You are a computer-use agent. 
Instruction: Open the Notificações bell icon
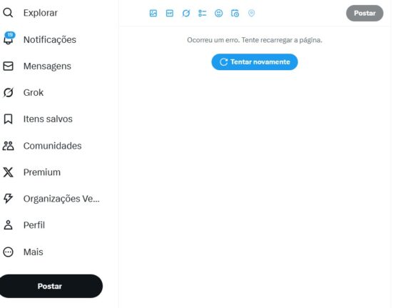(9, 39)
